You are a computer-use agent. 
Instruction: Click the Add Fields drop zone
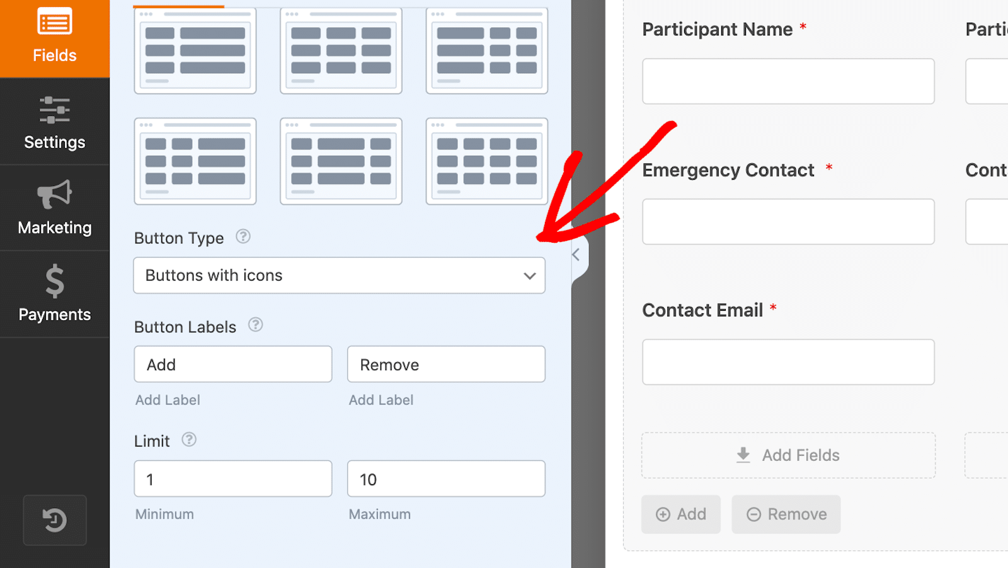click(x=788, y=455)
